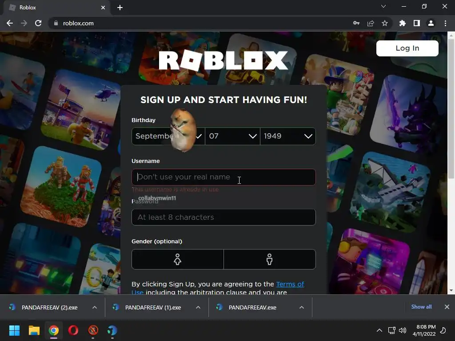Open the tab search chevron

pos(383,6)
